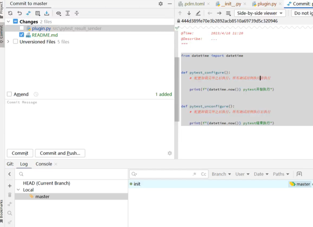Screen dimensions: 313x227
Task: Check the Unversioned Files checkbox
Action: coord(16,42)
